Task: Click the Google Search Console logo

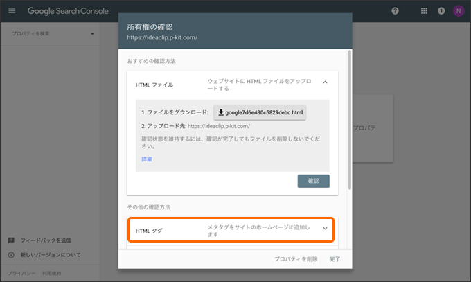Action: point(68,11)
